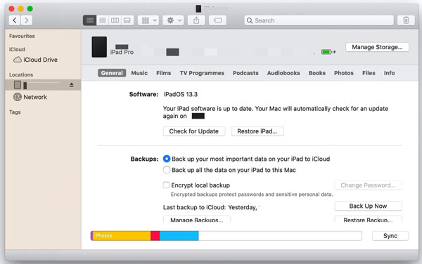Click Back Up Now

tap(368, 206)
